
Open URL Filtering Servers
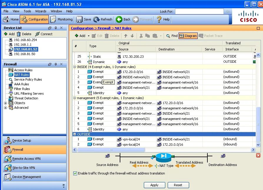(29, 94)
